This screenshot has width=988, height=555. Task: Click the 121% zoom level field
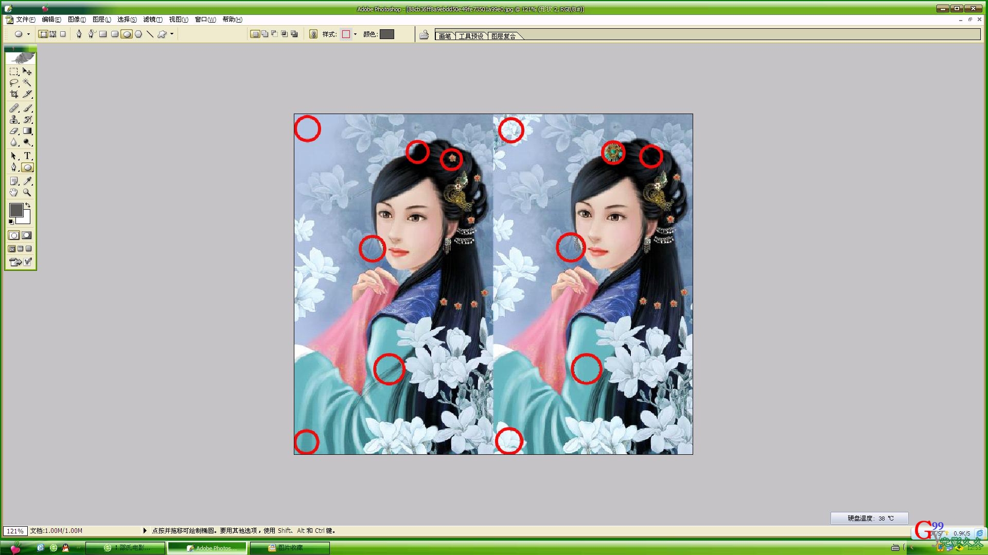[x=15, y=531]
